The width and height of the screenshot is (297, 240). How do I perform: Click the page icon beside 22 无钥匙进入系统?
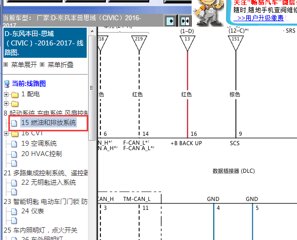pyautogui.click(x=14, y=183)
